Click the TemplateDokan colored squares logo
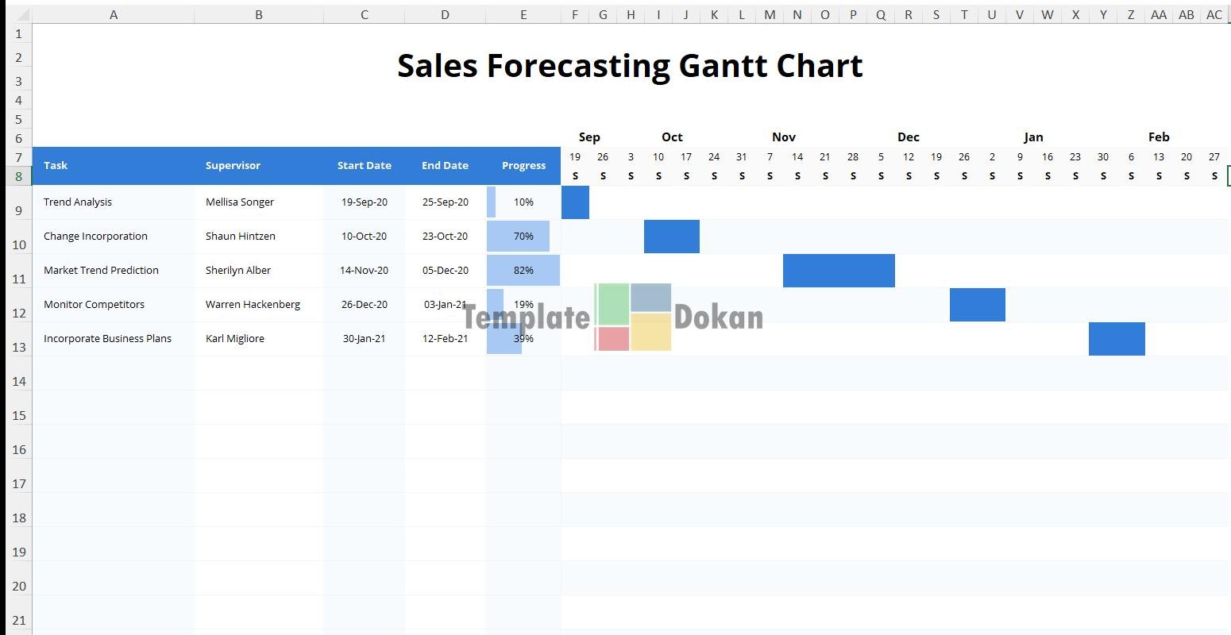Image resolution: width=1231 pixels, height=635 pixels. [x=633, y=317]
